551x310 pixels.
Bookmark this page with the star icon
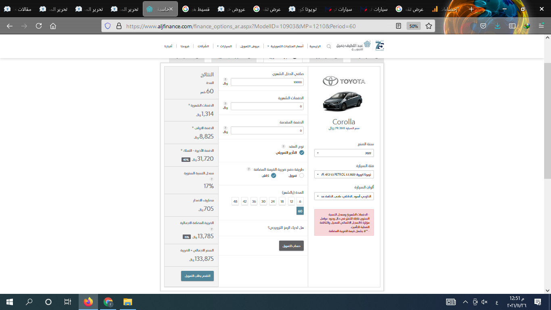click(428, 26)
